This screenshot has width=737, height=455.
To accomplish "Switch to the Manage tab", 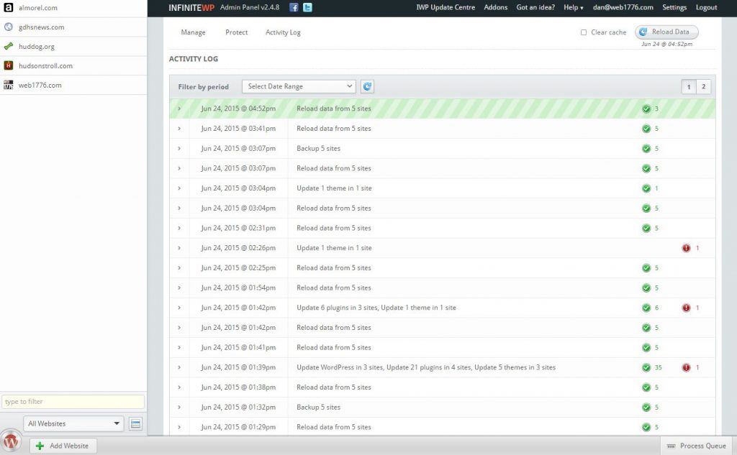I will [x=193, y=32].
